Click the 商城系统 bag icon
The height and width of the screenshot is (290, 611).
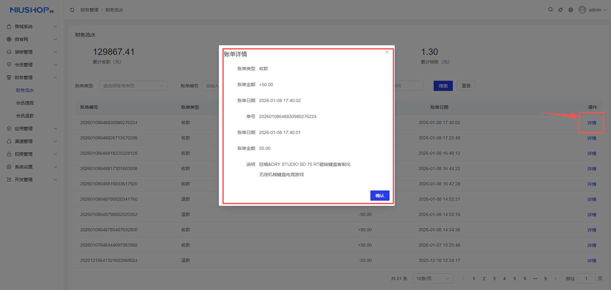coord(9,26)
